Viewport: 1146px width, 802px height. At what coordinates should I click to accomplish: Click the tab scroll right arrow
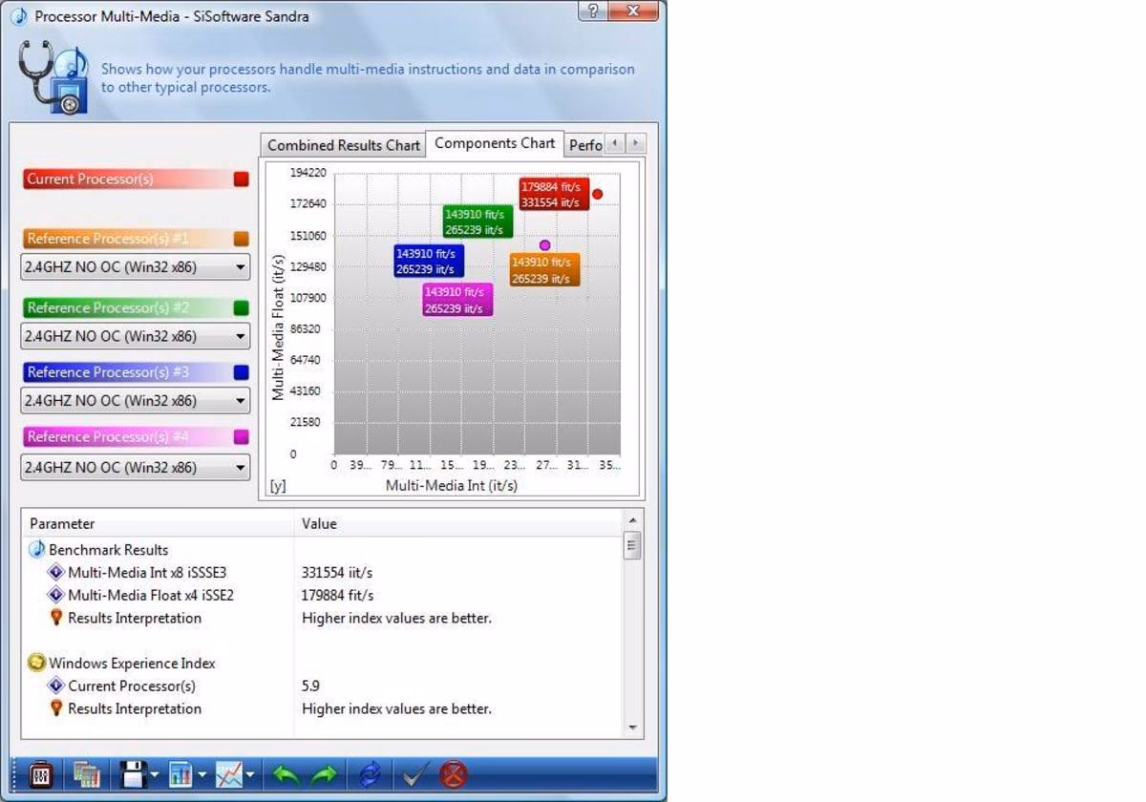pos(636,143)
